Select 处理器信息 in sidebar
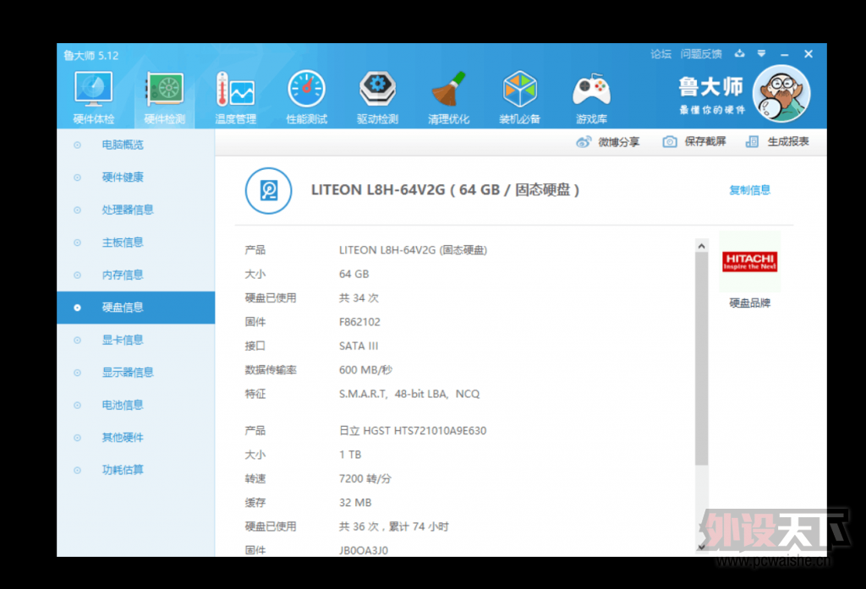 136,210
